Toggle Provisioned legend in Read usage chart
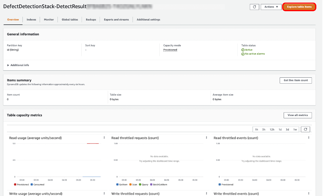The image size is (323, 196). click(21, 184)
